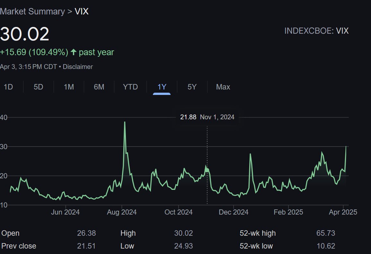
Task: Select the 6M time range tab
Action: 99,87
